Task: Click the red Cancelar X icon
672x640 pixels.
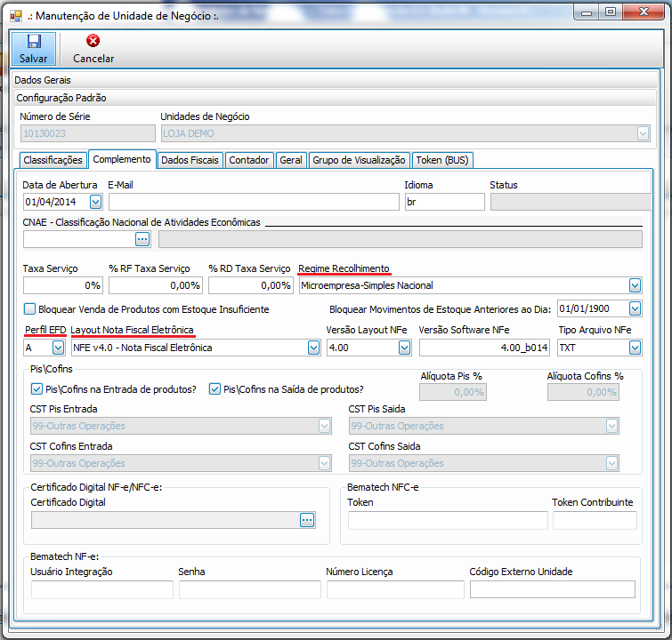Action: tap(93, 41)
